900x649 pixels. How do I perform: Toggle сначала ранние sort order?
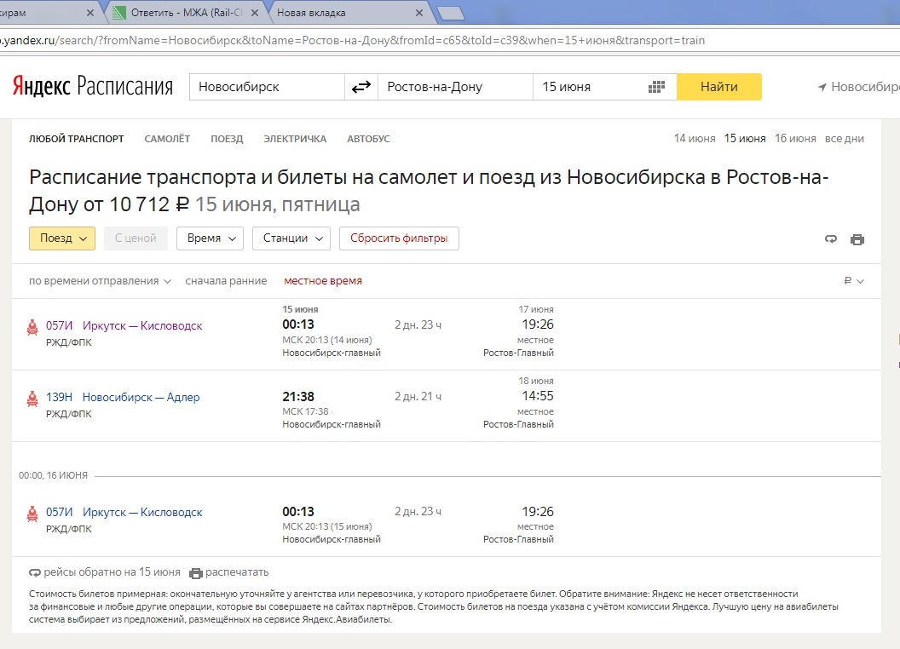coord(226,281)
